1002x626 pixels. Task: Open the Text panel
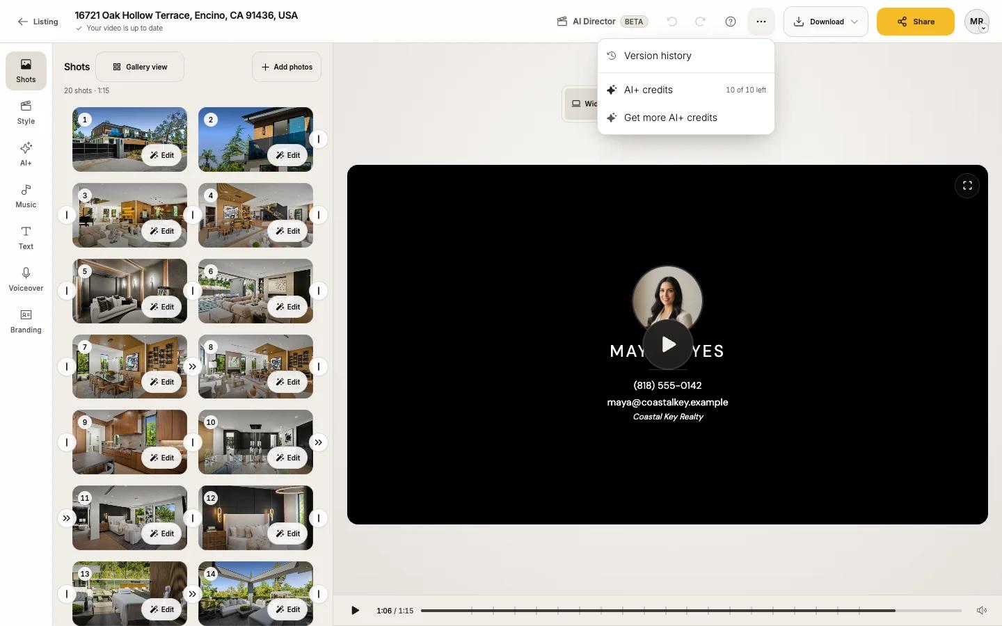(26, 237)
